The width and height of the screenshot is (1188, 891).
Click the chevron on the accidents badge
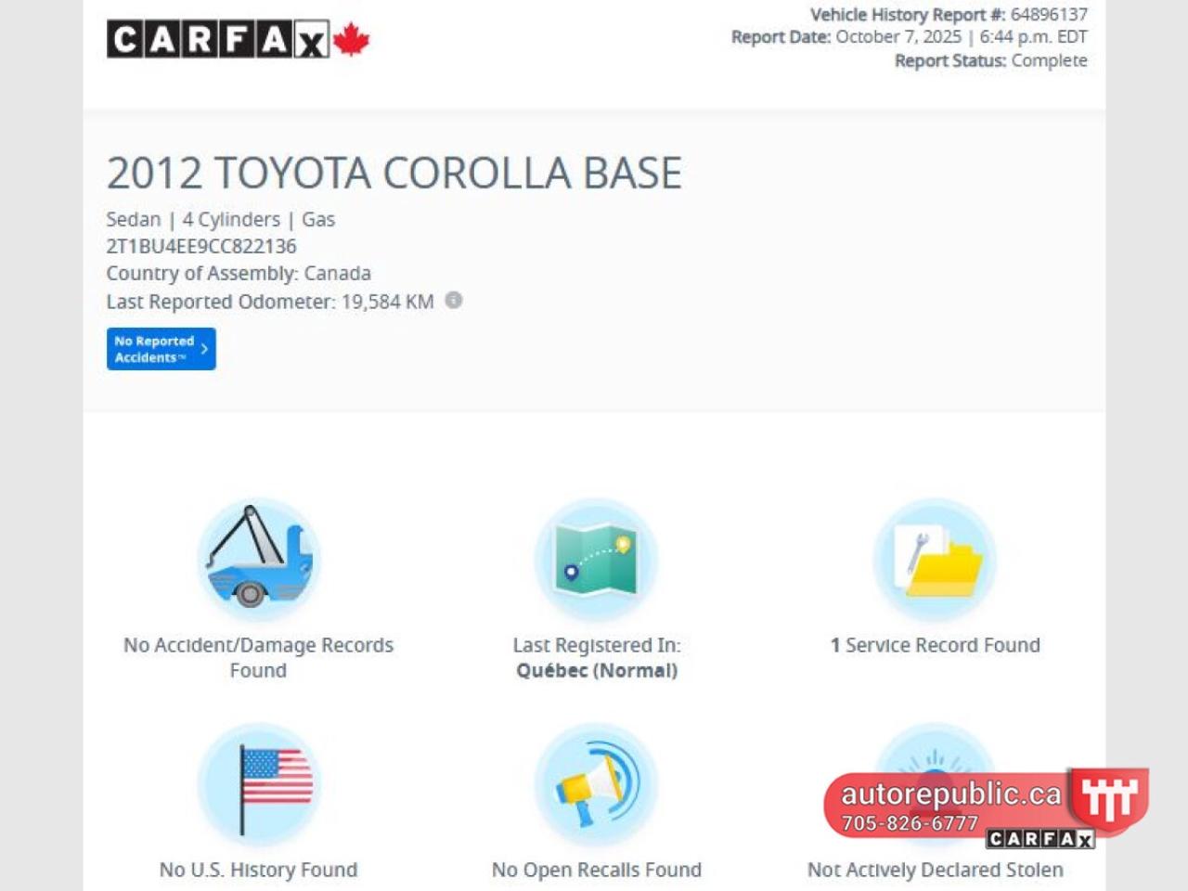coord(205,349)
